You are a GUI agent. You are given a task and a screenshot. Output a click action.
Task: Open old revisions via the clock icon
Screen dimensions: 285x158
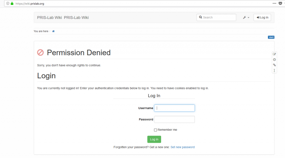274,60
